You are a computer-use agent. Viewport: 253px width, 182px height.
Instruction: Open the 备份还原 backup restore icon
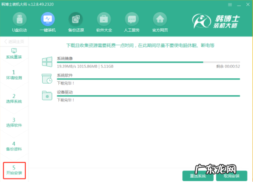[76, 19]
